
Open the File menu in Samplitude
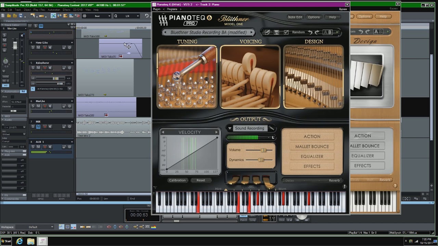coord(3,10)
